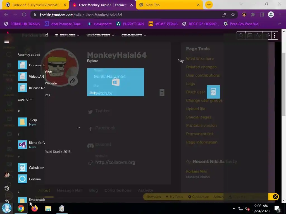Open the Release Notes entry in Start
Viewport: 286px width, 214px height.
coord(31,88)
